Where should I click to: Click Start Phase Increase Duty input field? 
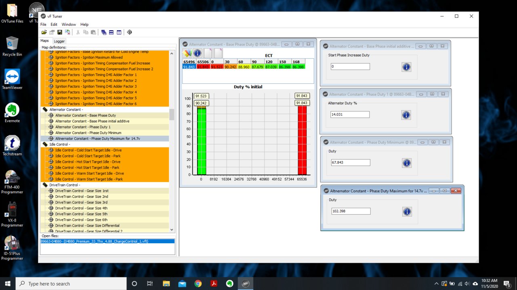pyautogui.click(x=350, y=66)
